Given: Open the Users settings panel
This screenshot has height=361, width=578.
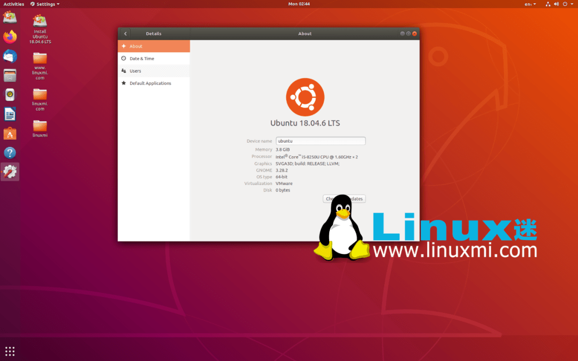Looking at the screenshot, I should pyautogui.click(x=154, y=71).
